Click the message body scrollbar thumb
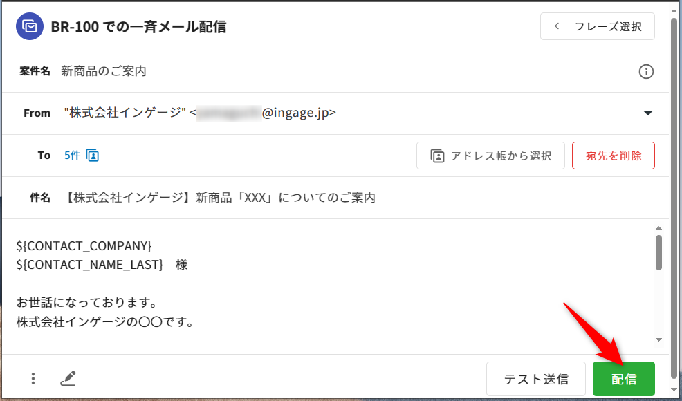 click(658, 252)
